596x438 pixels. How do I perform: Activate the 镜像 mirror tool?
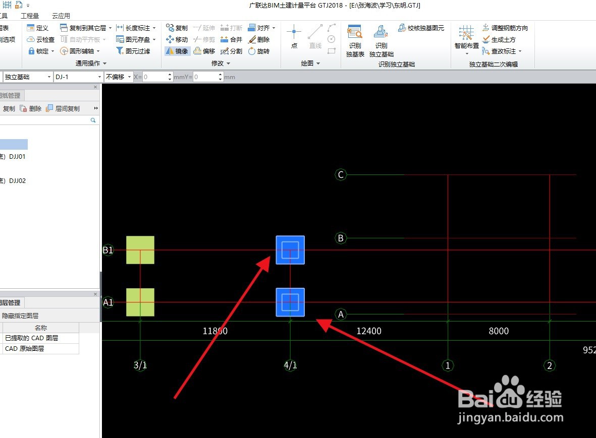tap(177, 51)
